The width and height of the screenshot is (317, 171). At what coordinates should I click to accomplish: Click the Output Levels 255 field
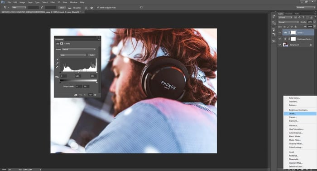tap(86, 86)
